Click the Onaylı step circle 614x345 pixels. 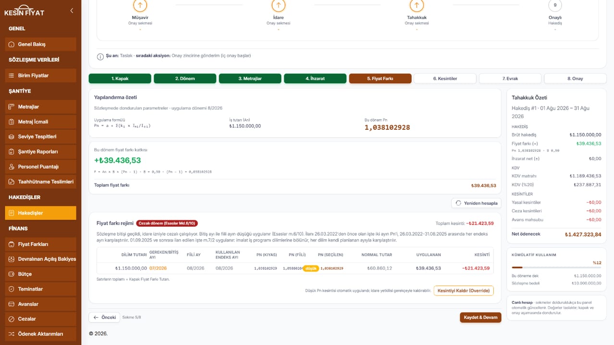(555, 5)
